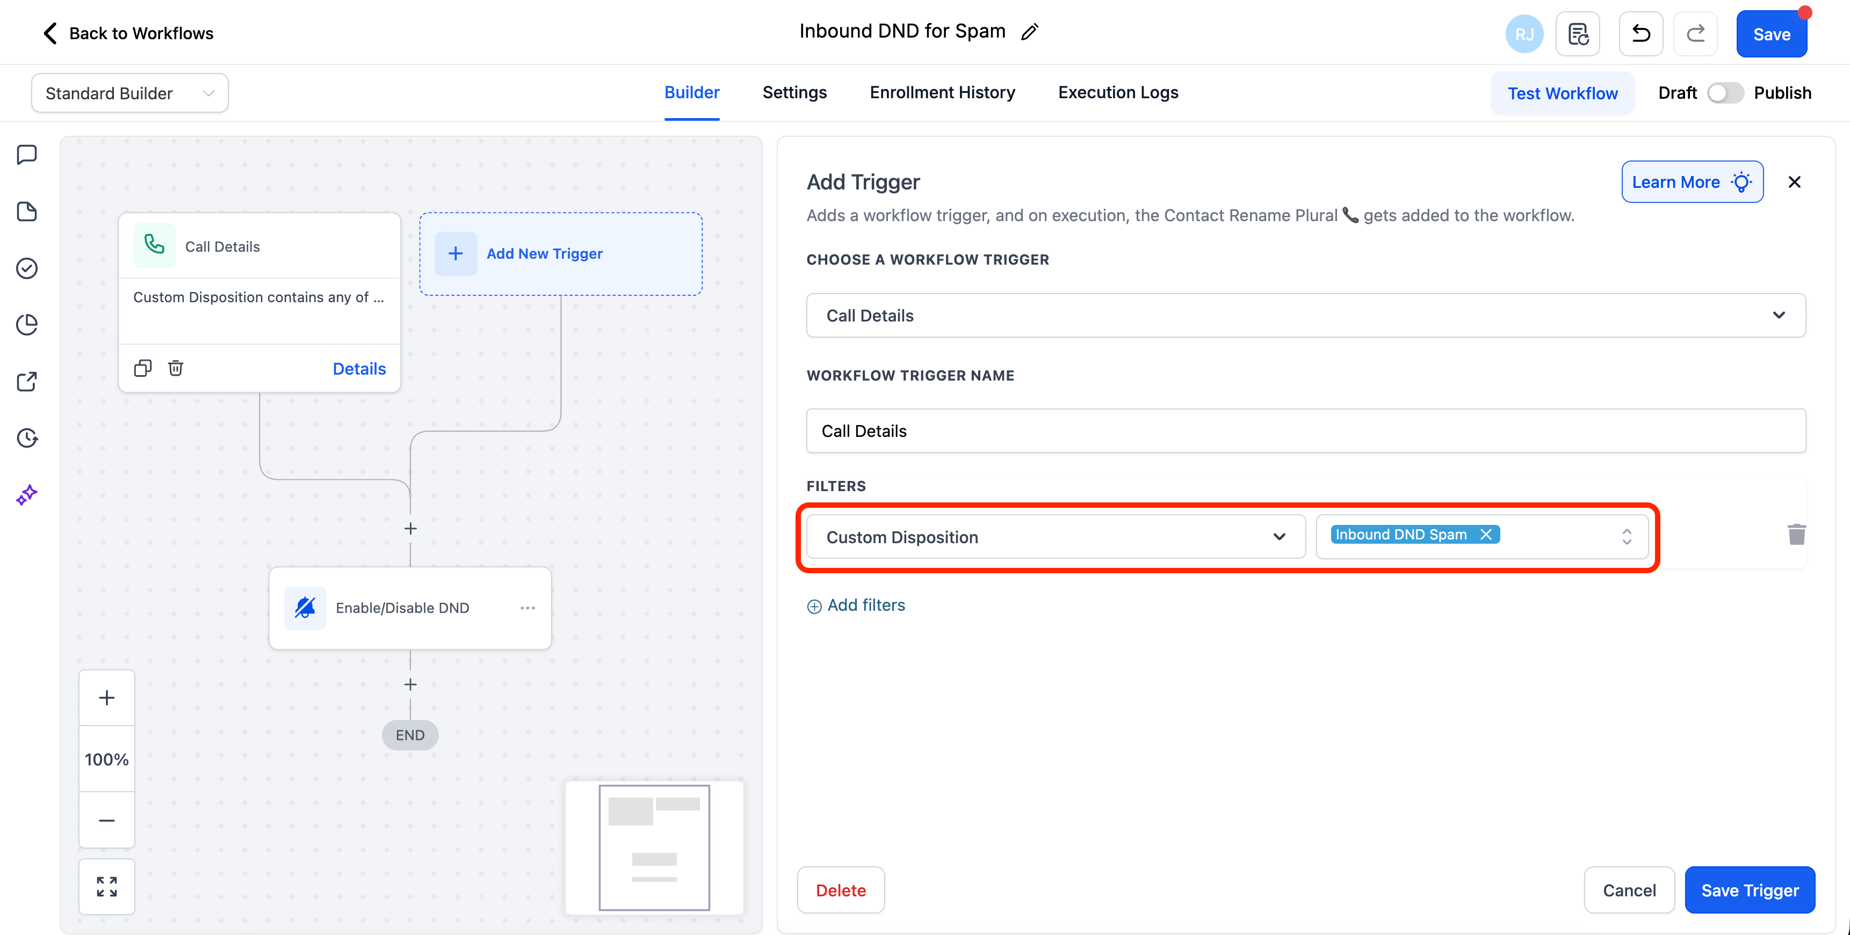Expand the Custom Disposition filter dropdown

1280,536
